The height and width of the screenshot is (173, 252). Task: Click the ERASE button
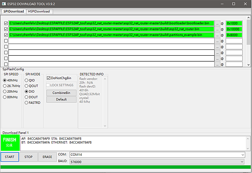tap(47, 157)
